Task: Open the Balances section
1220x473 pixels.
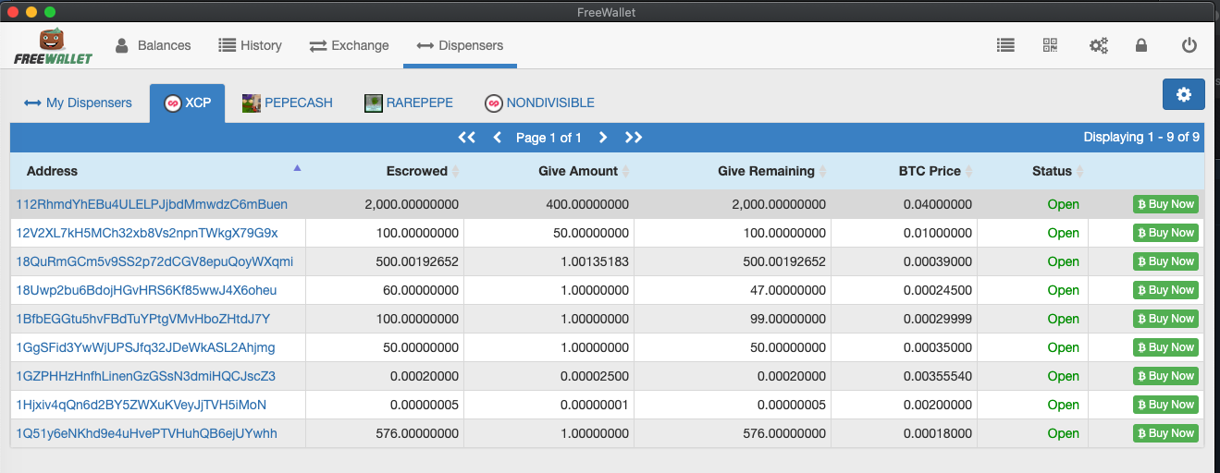Action: pos(153,45)
